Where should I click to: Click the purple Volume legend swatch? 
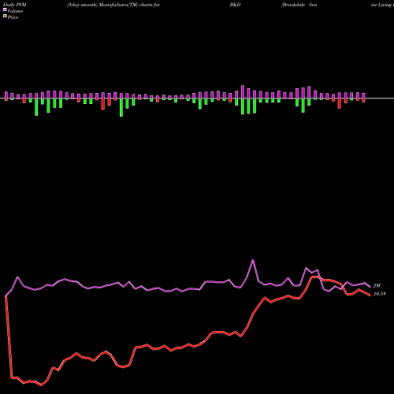pos(5,10)
